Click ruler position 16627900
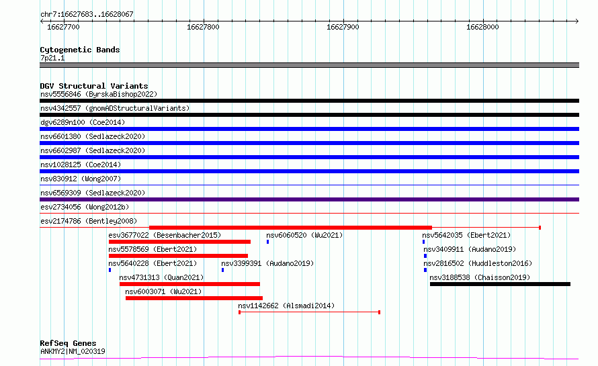The height and width of the screenshot is (366, 598). (343, 27)
